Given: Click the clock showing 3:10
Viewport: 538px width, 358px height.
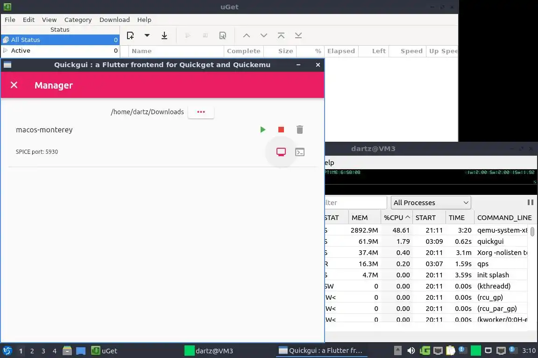Looking at the screenshot, I should coord(529,351).
